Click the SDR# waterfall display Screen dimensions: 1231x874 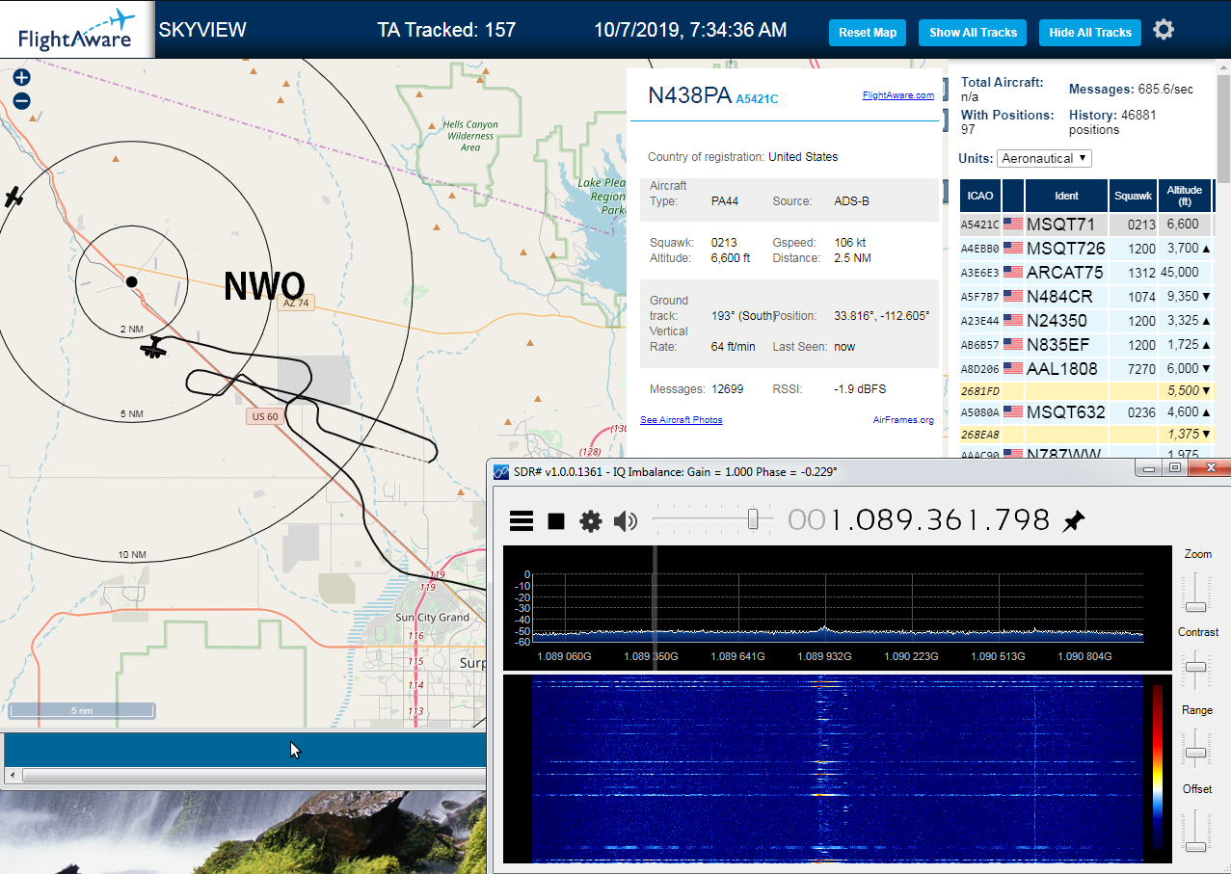point(836,769)
